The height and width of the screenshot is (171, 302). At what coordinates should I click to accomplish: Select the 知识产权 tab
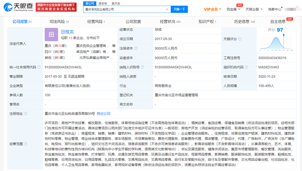207,22
